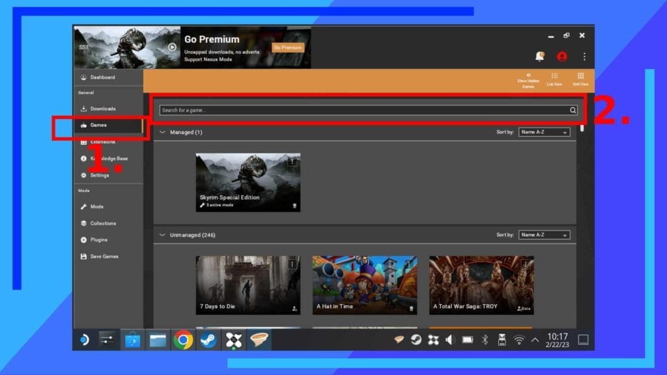667x375 pixels.
Task: Open the A Total War Saga: TROY tile menu
Action: [x=526, y=264]
